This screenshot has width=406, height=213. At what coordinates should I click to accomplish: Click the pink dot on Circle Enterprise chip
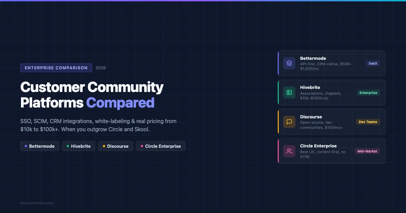[x=141, y=146]
